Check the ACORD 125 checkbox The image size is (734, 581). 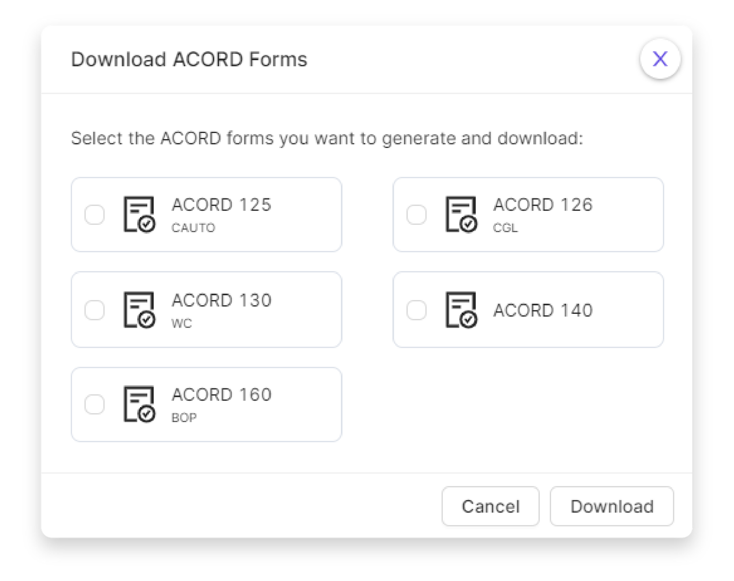pyautogui.click(x=94, y=214)
